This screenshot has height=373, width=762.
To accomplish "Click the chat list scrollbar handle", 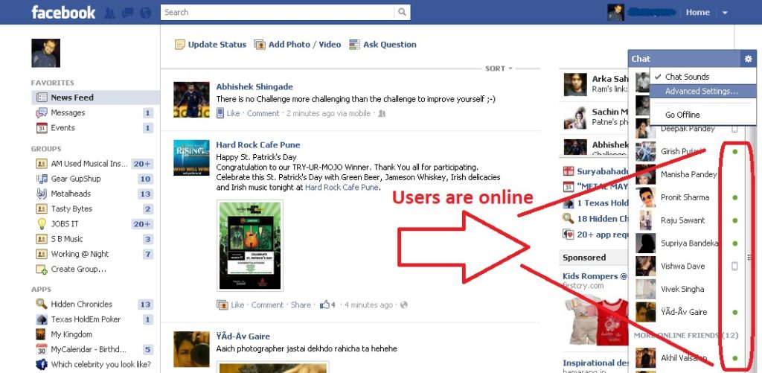I will 749,257.
